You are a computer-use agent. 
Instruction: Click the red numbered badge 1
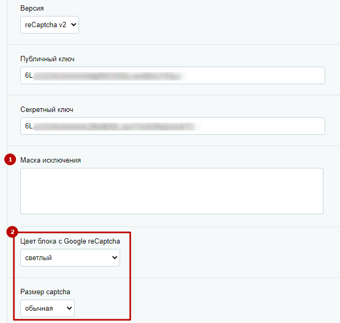(10, 159)
